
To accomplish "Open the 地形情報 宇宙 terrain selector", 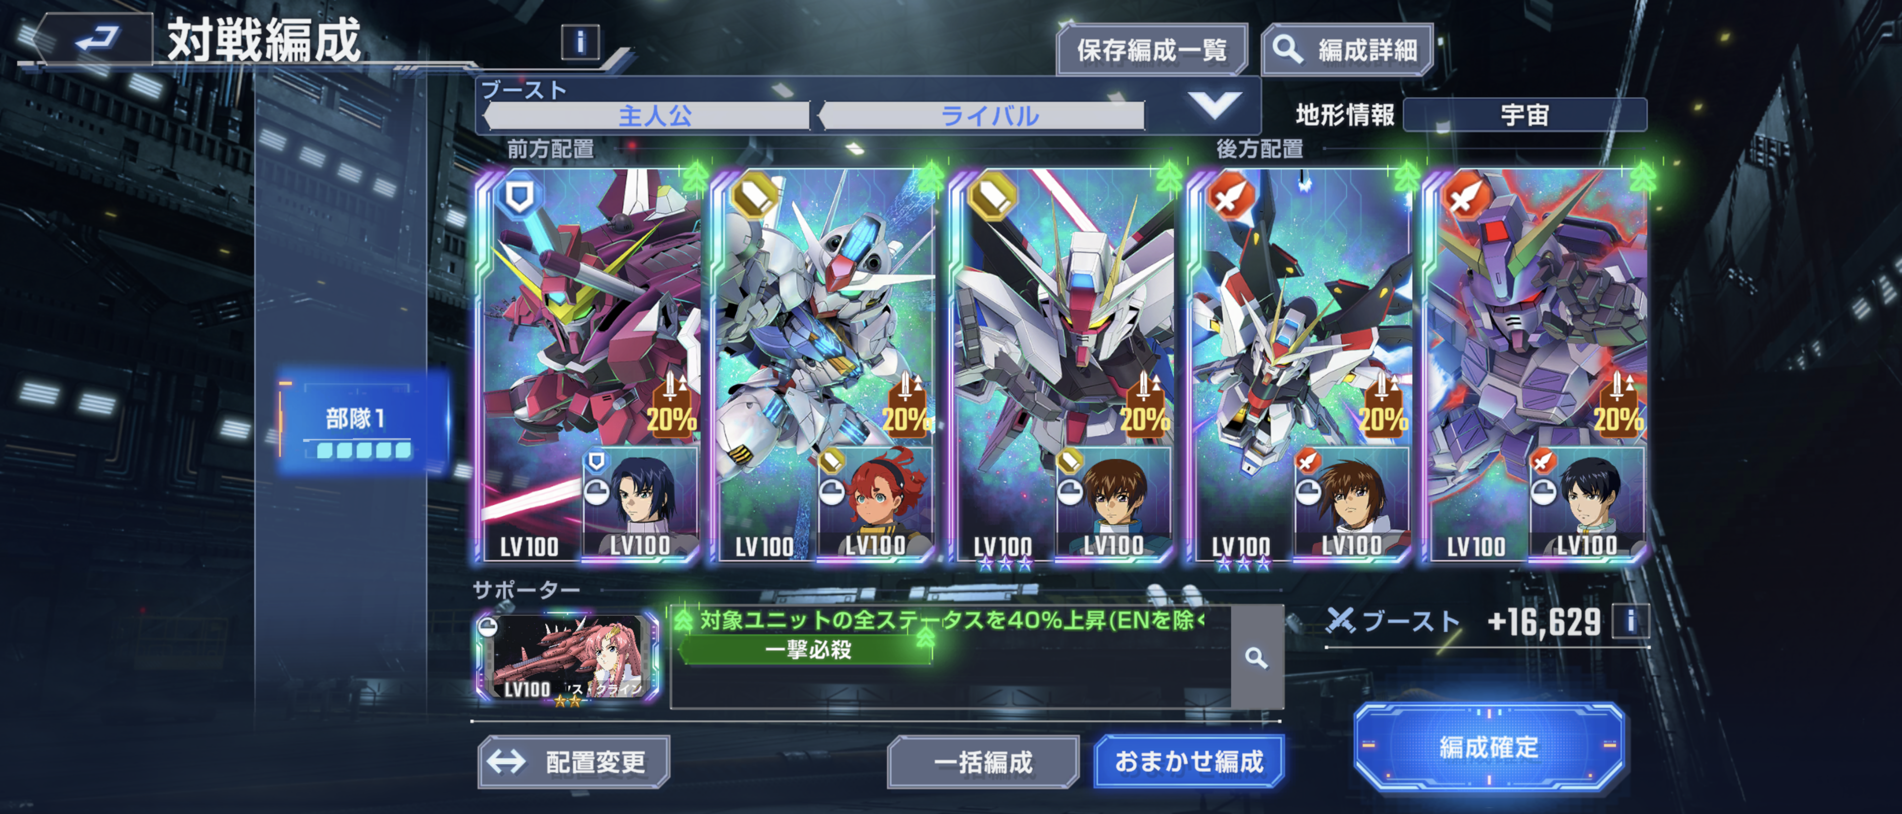I will point(1525,115).
